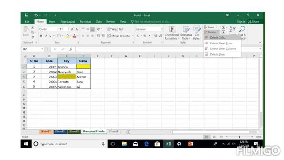Open the File tab
Image resolution: width=284 pixels, height=160 pixels.
(27, 22)
